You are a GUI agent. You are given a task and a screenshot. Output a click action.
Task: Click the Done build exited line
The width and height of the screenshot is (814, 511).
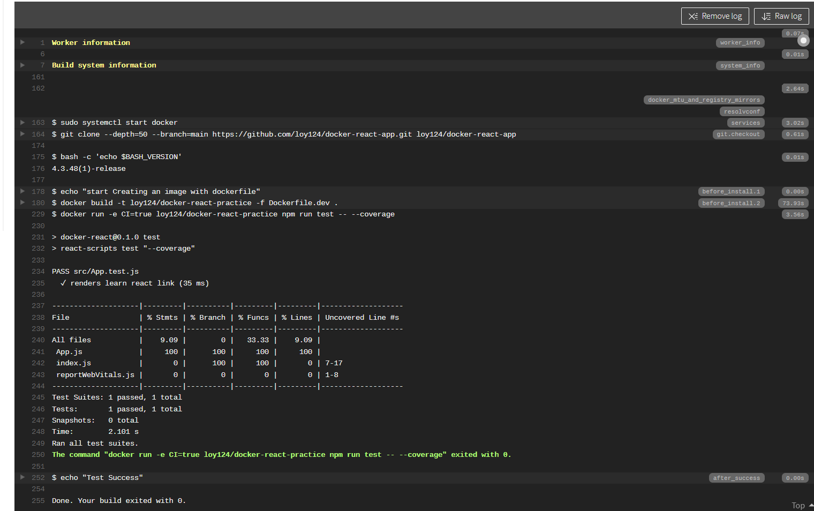point(119,501)
